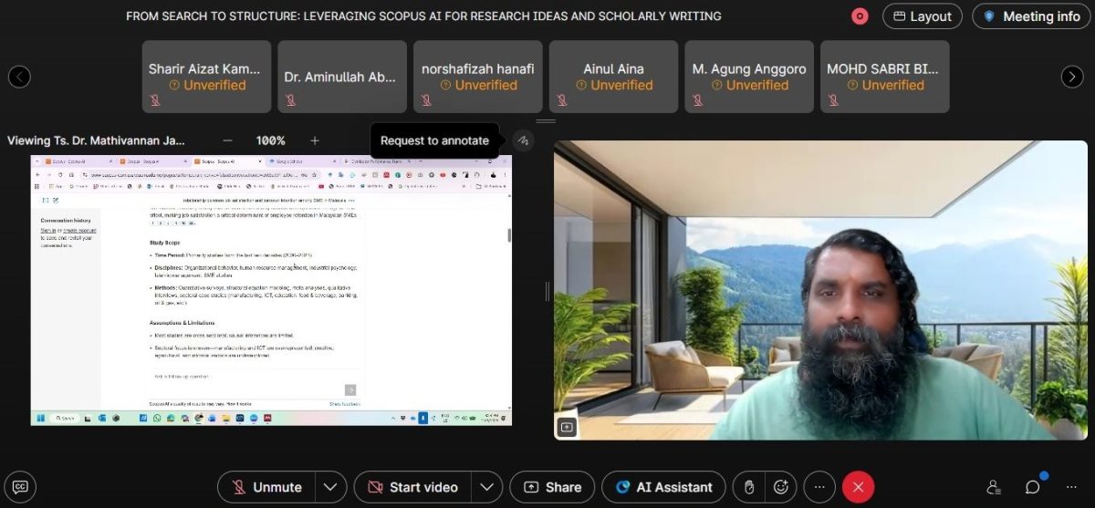Select Sharir Aizat Kam... participant tile

tap(206, 77)
